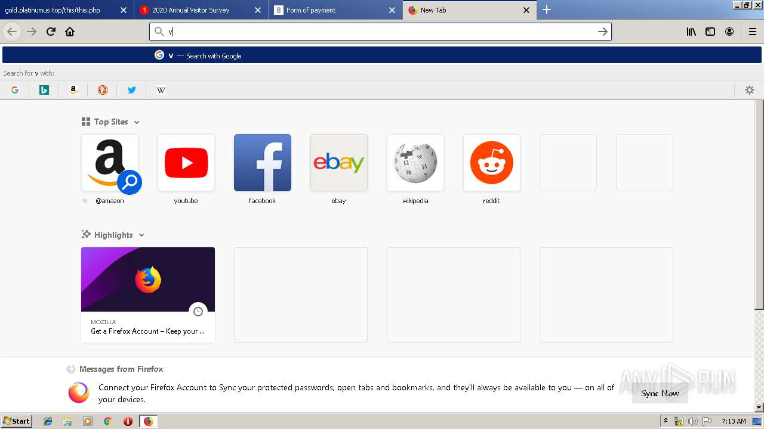Image resolution: width=764 pixels, height=429 pixels.
Task: Collapse the Top Sites section chevron
Action: click(x=137, y=122)
